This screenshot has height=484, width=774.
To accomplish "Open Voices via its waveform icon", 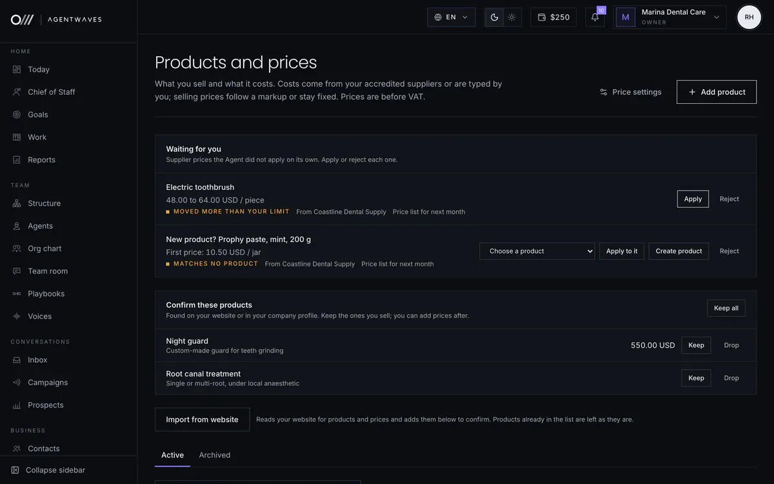I will coord(17,317).
